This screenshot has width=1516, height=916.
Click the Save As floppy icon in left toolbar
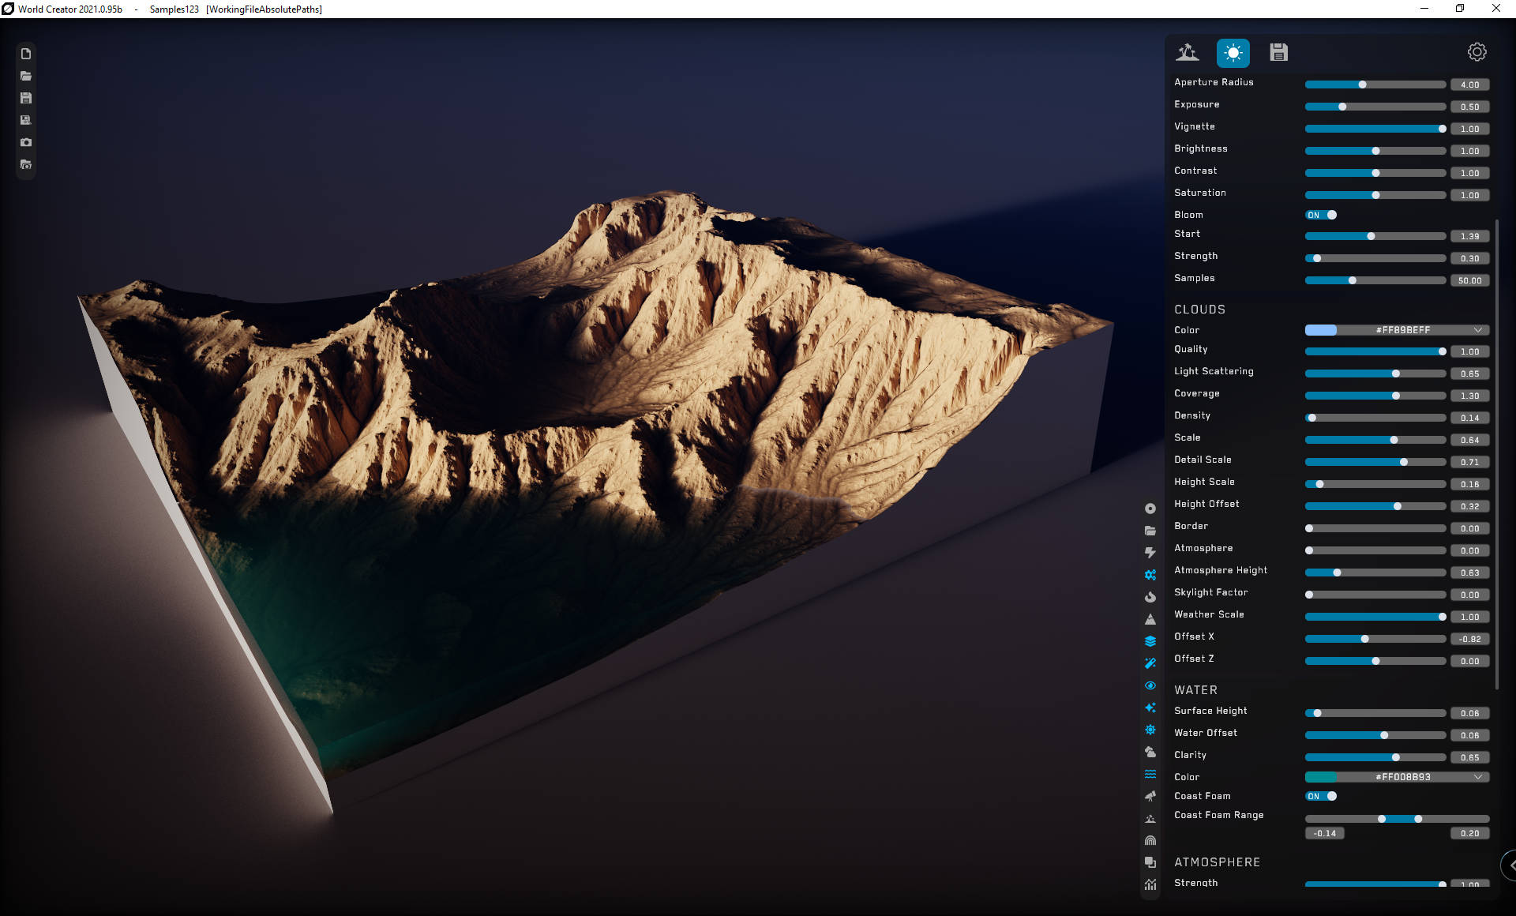click(26, 120)
